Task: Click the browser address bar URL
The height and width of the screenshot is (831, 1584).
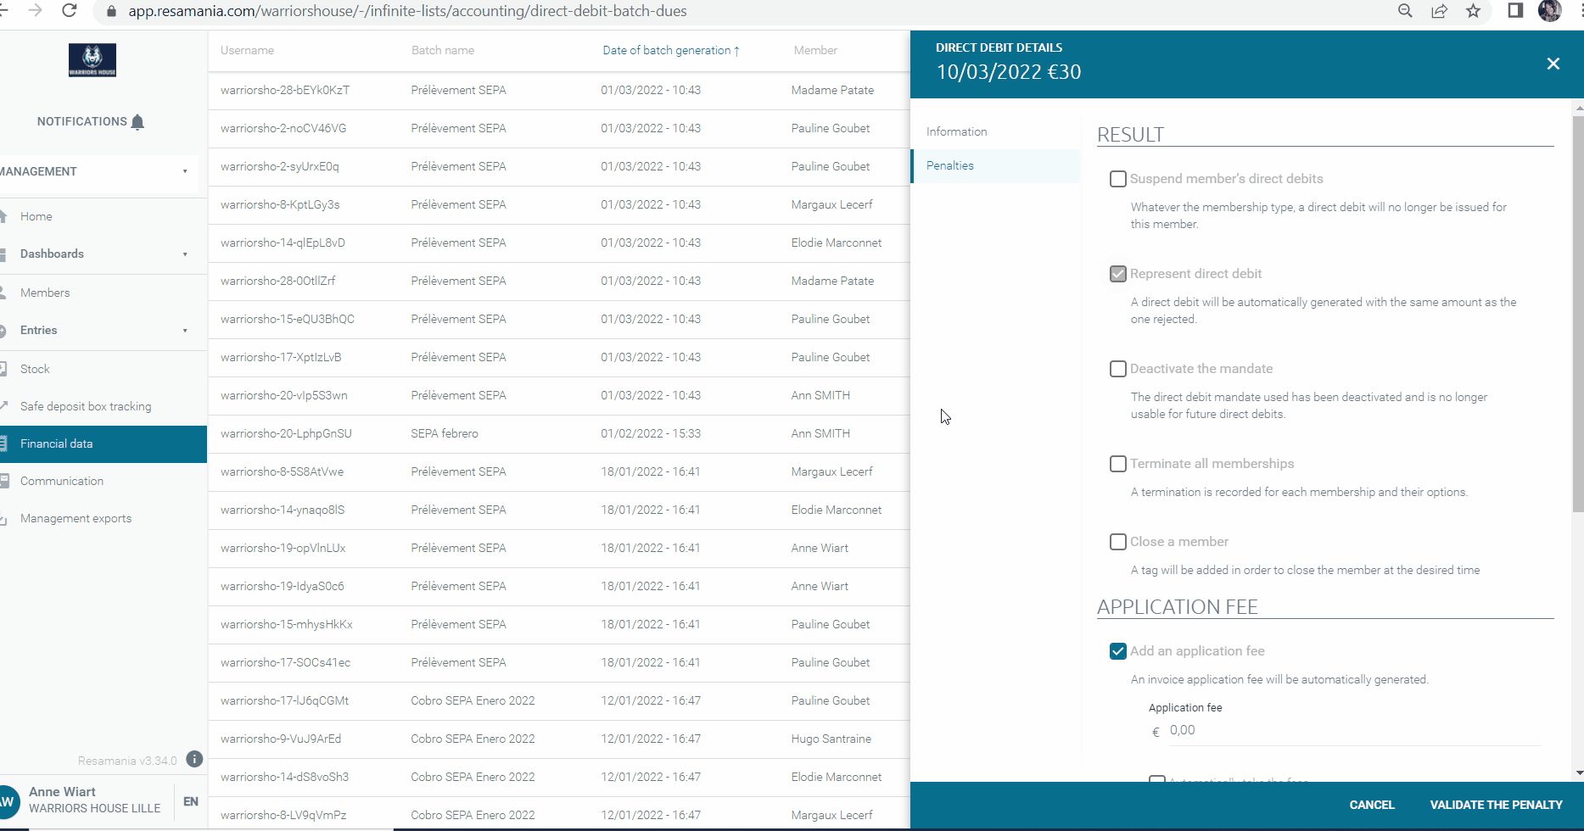Action: tap(407, 11)
